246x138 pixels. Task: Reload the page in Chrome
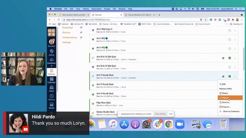click(x=58, y=20)
